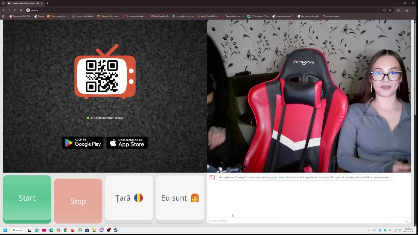Open the Țară country selector
Image resolution: width=418 pixels, height=235 pixels.
pyautogui.click(x=129, y=198)
